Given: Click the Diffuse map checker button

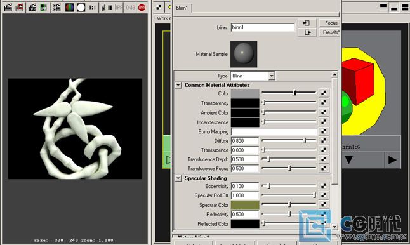Looking at the screenshot, I should (324, 141).
